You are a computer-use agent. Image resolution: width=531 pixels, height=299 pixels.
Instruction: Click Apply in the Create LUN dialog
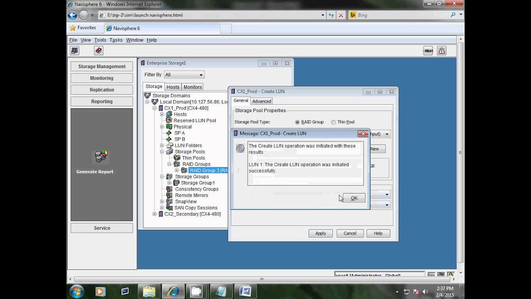click(x=321, y=233)
